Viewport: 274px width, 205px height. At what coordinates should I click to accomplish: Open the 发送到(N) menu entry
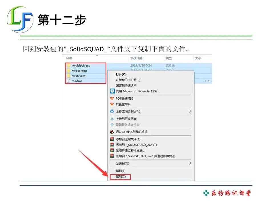122,163
